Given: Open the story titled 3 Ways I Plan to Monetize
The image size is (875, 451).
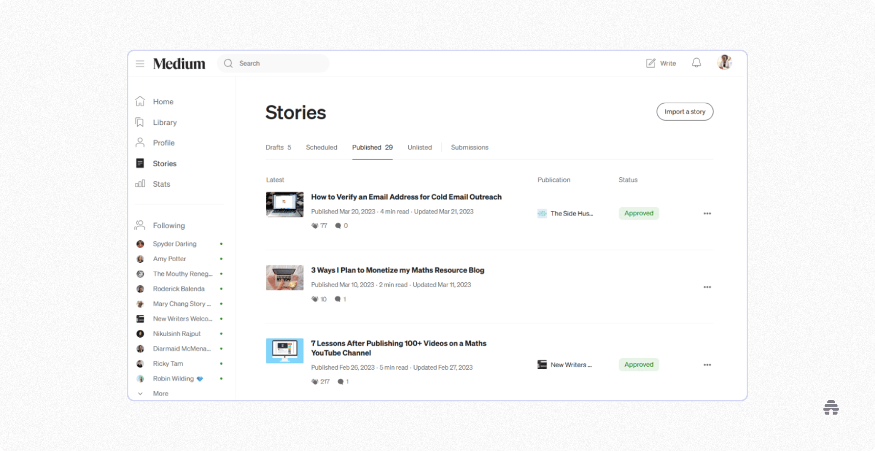Looking at the screenshot, I should tap(398, 270).
